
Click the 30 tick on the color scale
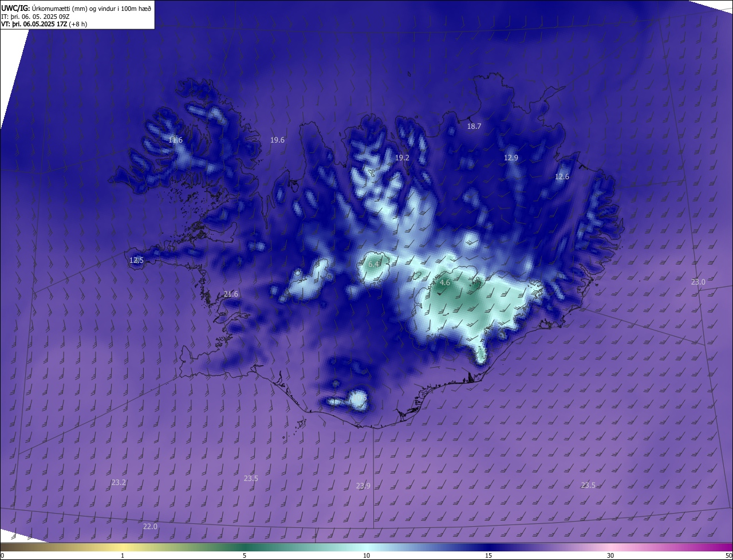point(610,556)
